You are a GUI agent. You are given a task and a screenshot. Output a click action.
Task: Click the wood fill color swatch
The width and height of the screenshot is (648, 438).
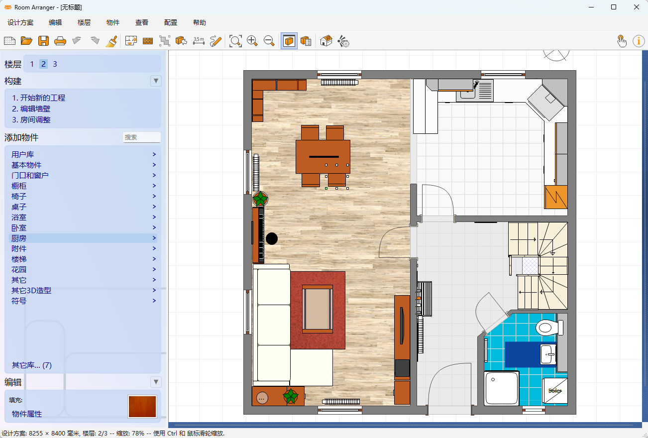(x=142, y=407)
